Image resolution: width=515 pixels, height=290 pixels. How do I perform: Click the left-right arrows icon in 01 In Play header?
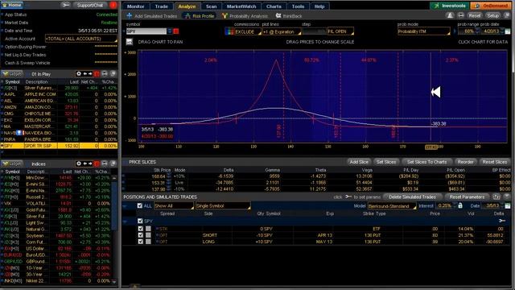coord(88,73)
